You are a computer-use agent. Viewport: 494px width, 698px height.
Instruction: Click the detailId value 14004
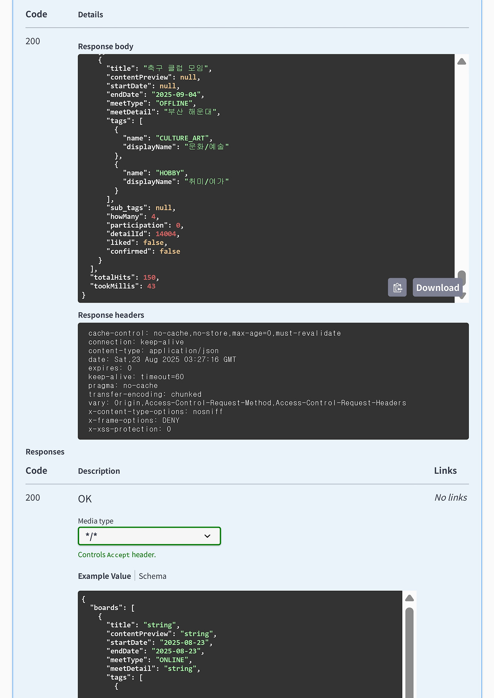tap(166, 234)
